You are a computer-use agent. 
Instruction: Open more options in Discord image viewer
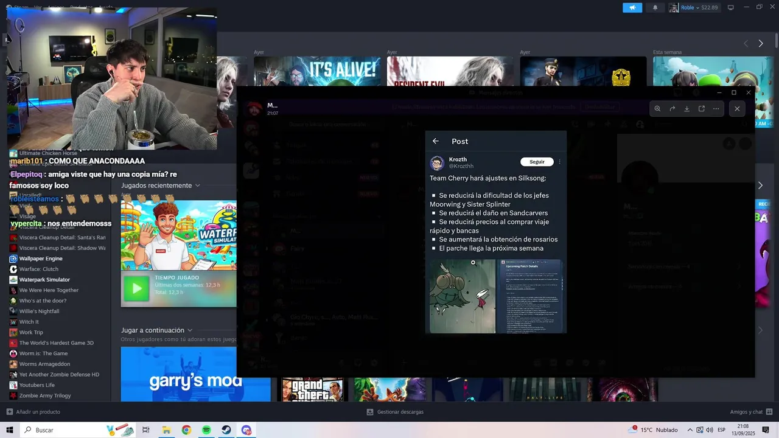pos(716,108)
